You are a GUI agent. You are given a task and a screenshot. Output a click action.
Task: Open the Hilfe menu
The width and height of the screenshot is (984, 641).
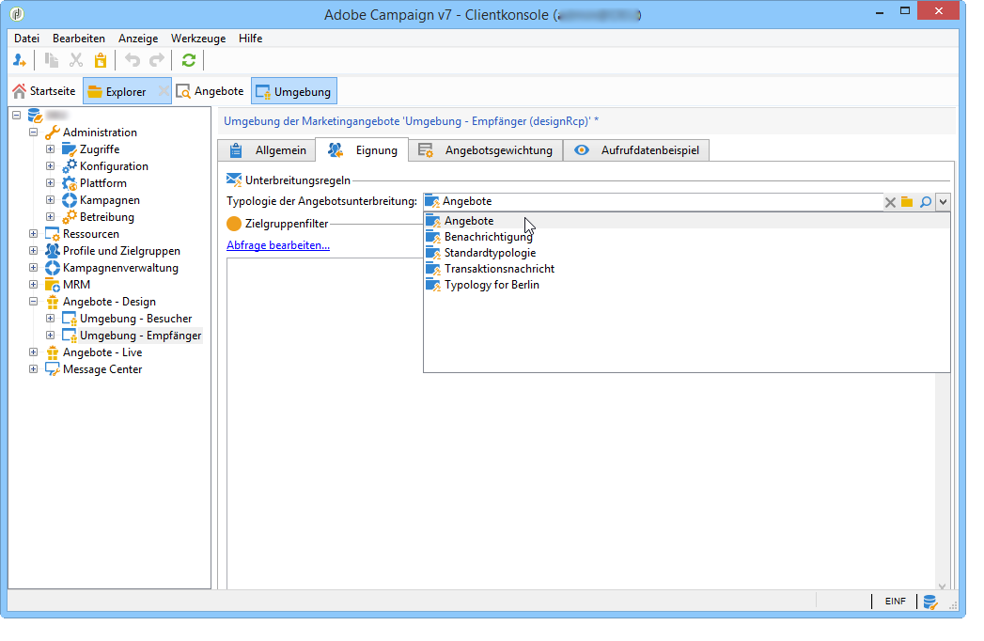point(250,39)
